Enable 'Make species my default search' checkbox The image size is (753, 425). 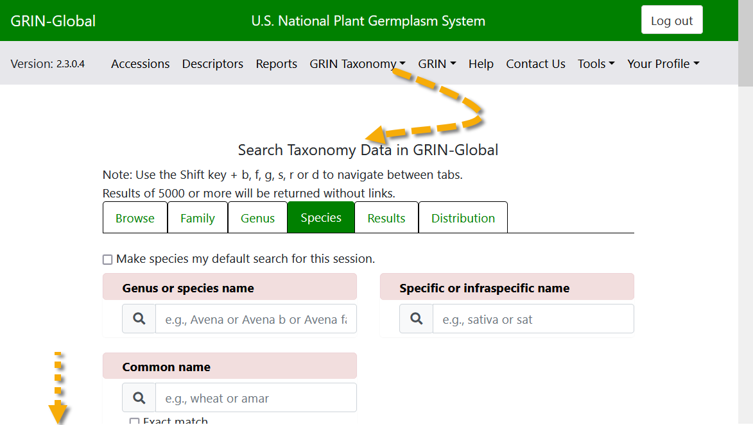(x=107, y=259)
